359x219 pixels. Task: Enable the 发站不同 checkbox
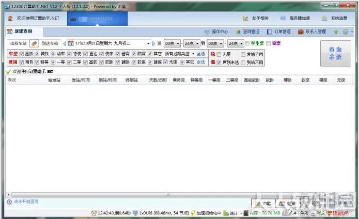[x=243, y=54]
